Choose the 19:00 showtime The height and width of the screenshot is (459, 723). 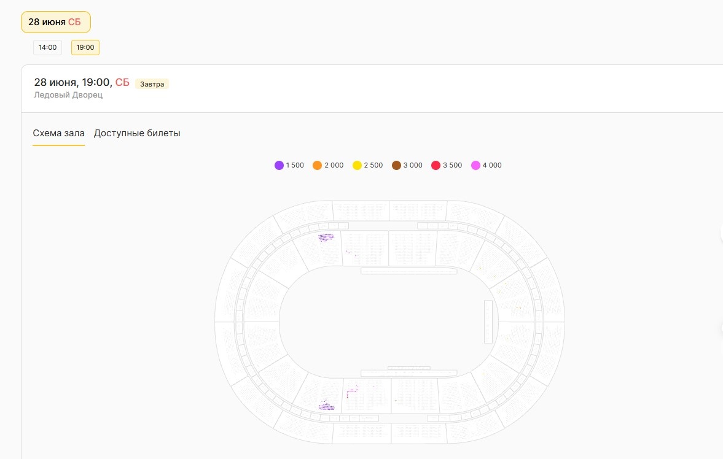85,47
